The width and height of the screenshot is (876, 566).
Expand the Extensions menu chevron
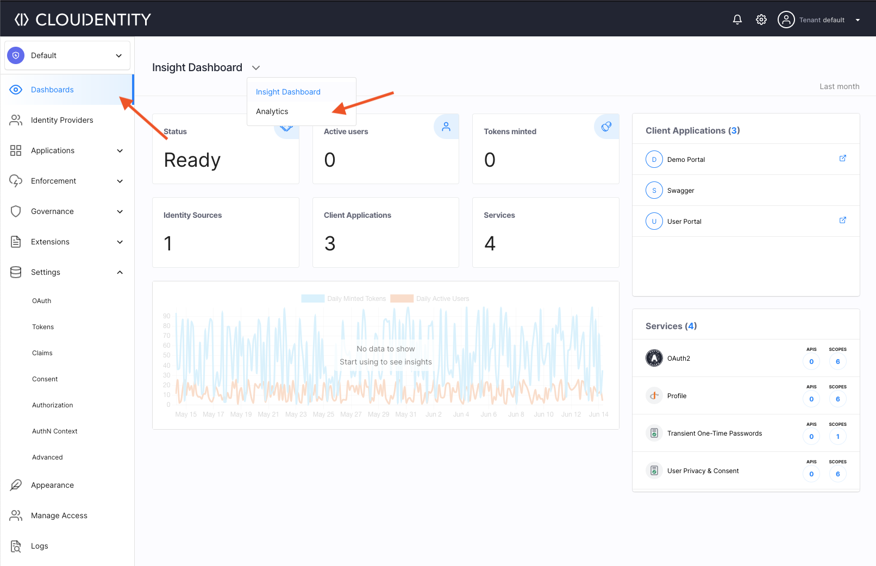120,242
